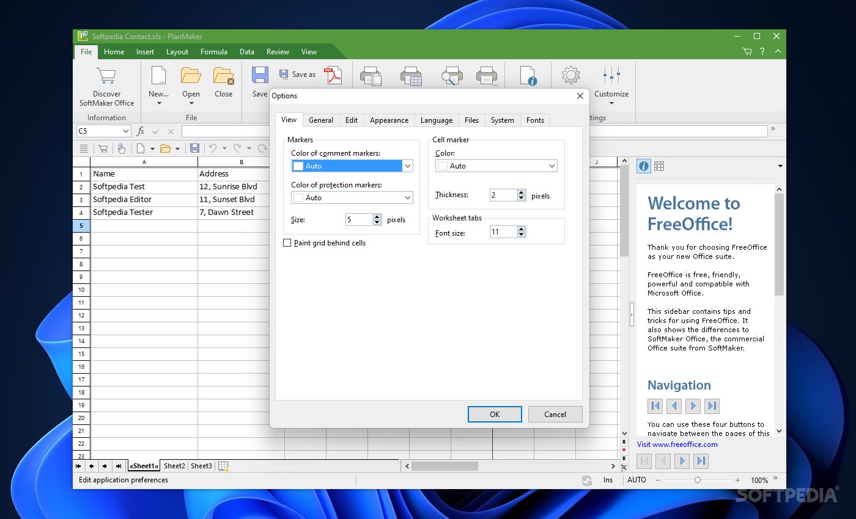Viewport: 856px width, 519px height.
Task: Click the zoom out minus button
Action: (658, 481)
